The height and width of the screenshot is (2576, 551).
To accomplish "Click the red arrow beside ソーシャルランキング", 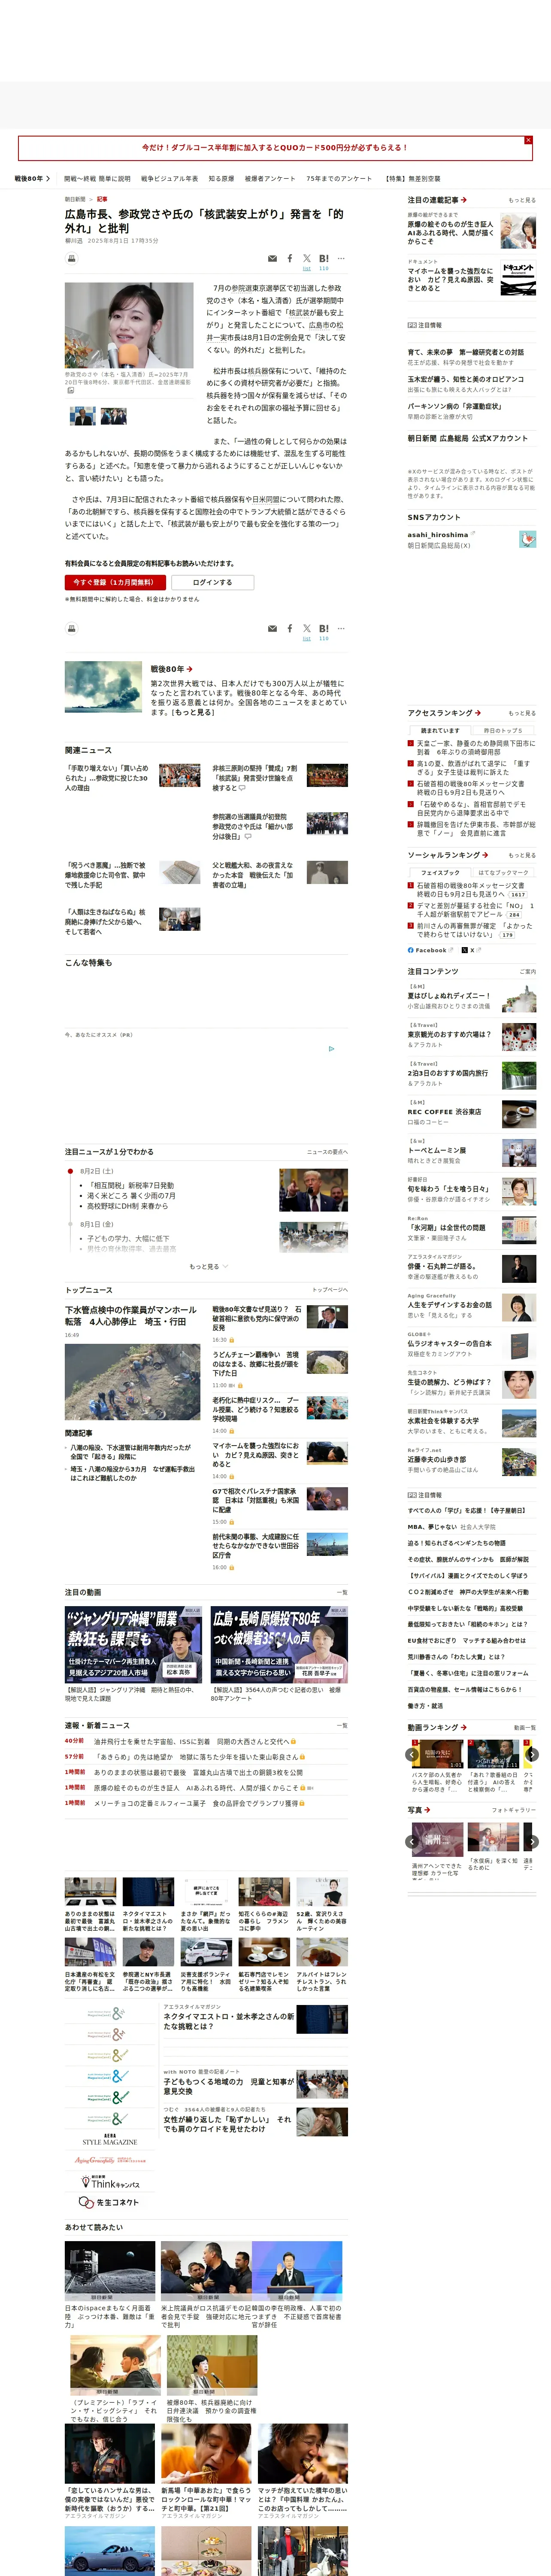I will (x=485, y=855).
